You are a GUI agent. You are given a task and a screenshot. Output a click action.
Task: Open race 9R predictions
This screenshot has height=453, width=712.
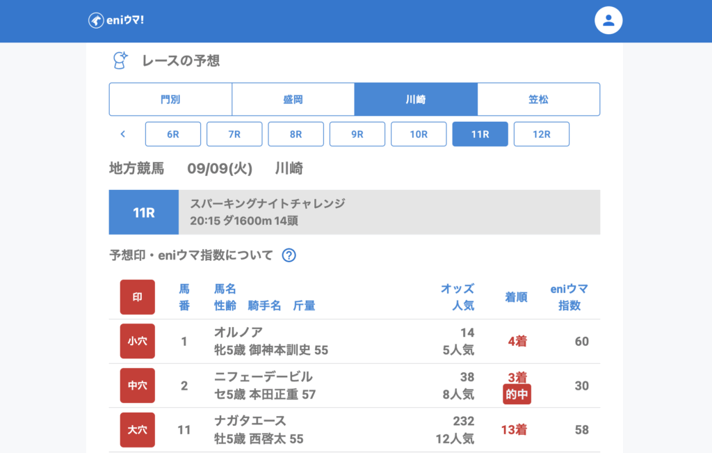pyautogui.click(x=357, y=134)
